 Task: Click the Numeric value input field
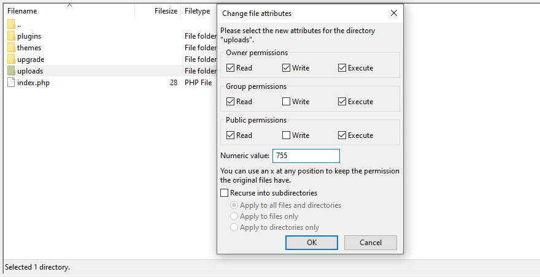click(306, 156)
